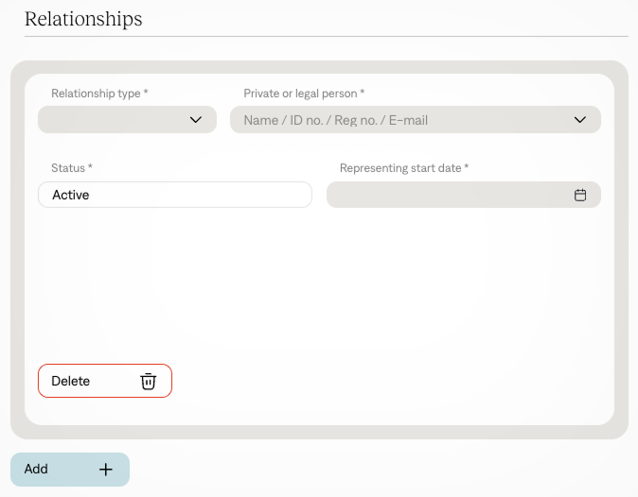Click the "Relationship type *" label
Image resolution: width=638 pixels, height=497 pixels.
click(x=99, y=94)
